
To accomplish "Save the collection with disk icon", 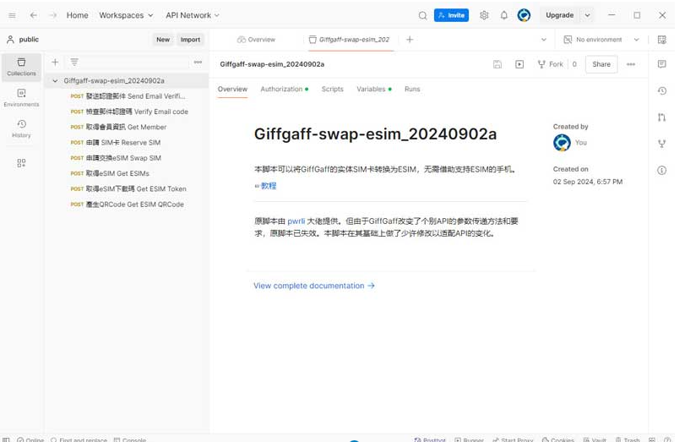I will coord(497,64).
